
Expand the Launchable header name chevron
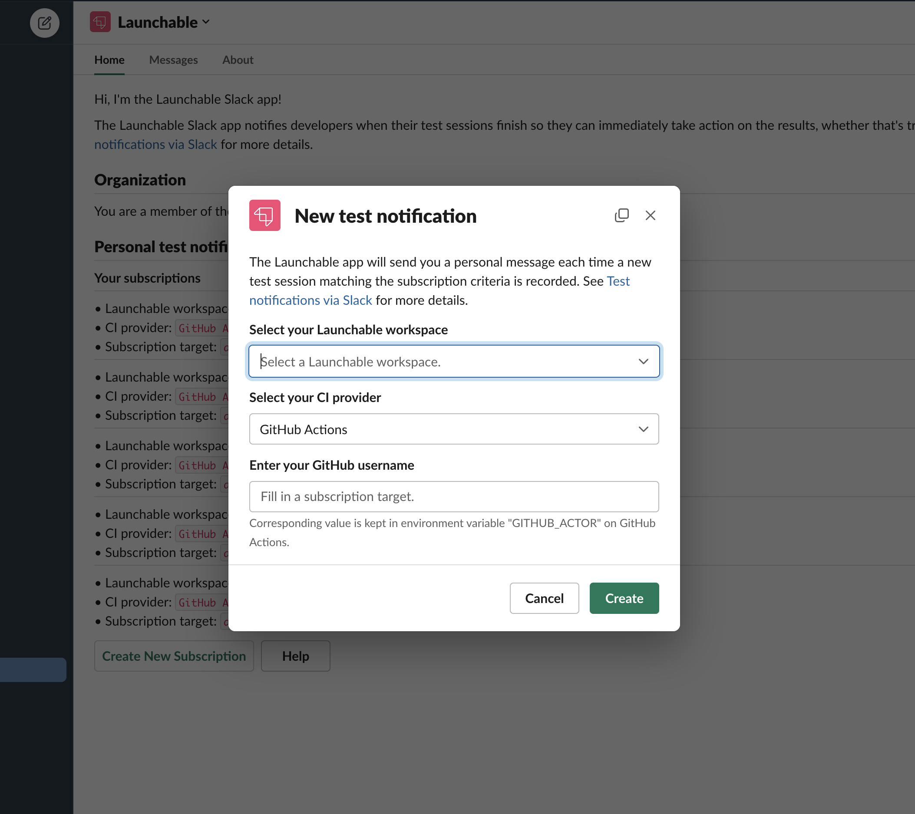(206, 22)
